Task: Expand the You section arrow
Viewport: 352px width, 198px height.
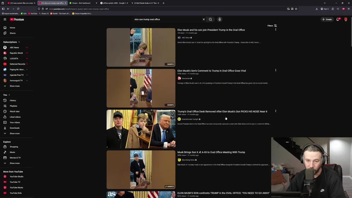Action: pyautogui.click(x=9, y=95)
